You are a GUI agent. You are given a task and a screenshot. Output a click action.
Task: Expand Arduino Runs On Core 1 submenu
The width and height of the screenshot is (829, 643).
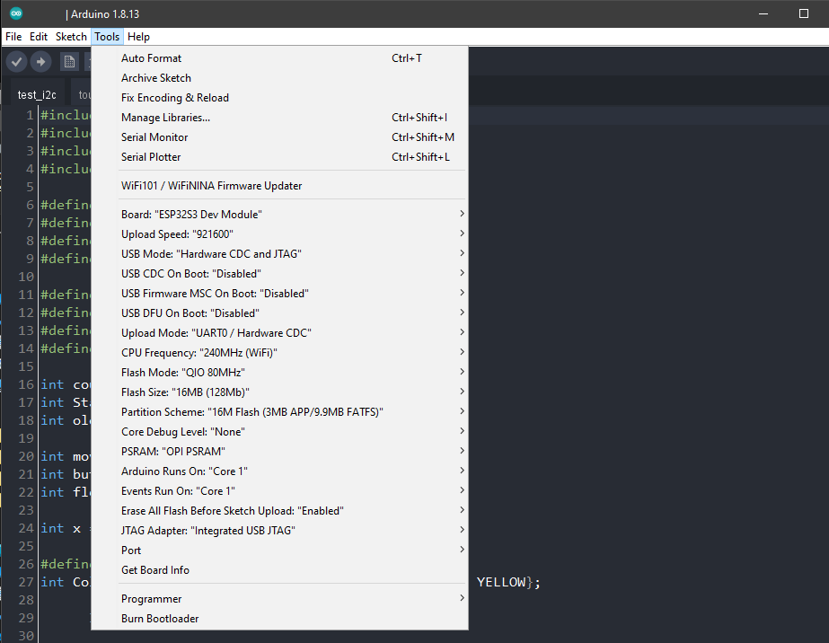pyautogui.click(x=279, y=471)
